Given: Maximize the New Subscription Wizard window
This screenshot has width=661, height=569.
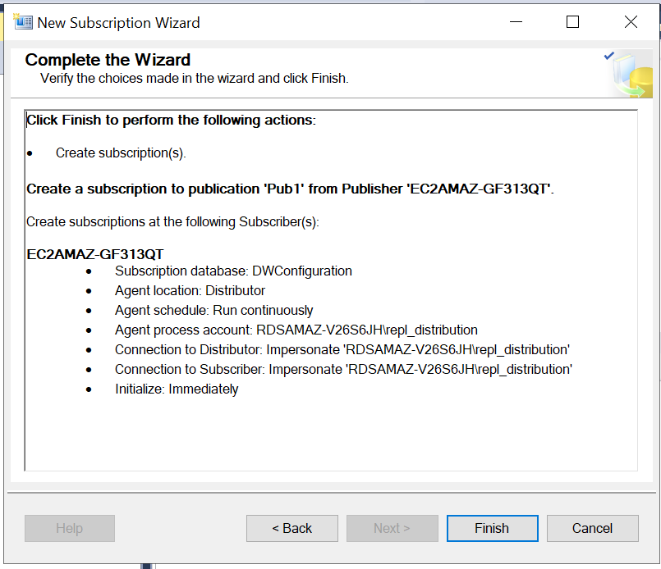Looking at the screenshot, I should coord(572,22).
